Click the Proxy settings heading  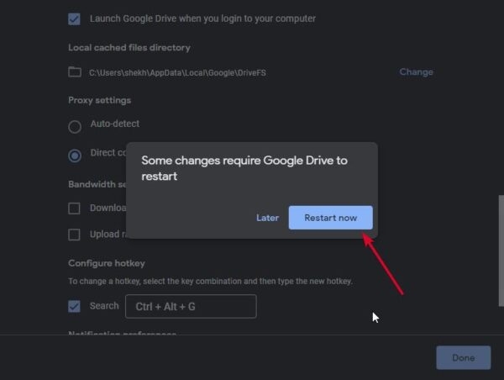(x=99, y=101)
